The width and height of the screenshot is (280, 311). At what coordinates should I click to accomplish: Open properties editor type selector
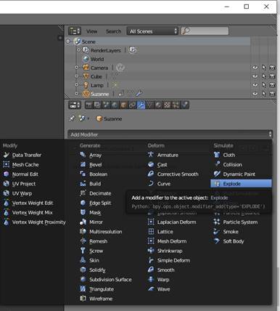[x=74, y=105]
